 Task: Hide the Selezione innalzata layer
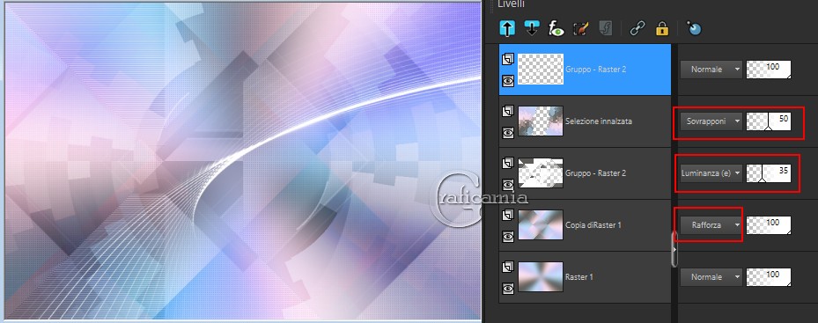click(507, 133)
